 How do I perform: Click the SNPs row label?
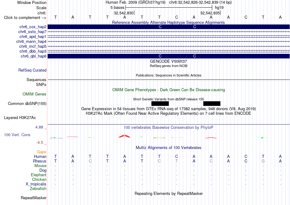click(41, 84)
